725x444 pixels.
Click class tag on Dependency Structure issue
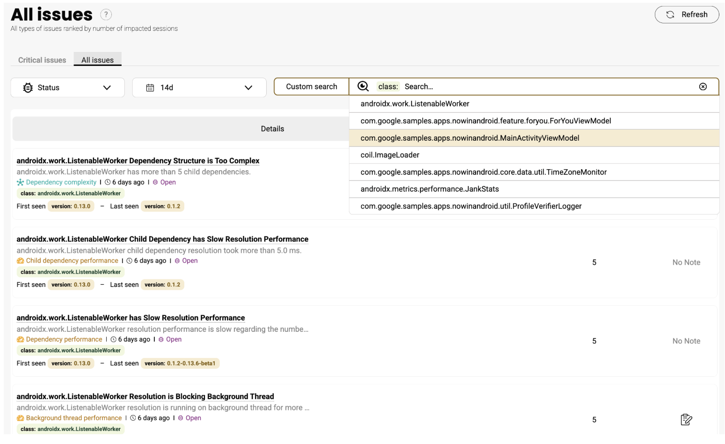pos(71,193)
